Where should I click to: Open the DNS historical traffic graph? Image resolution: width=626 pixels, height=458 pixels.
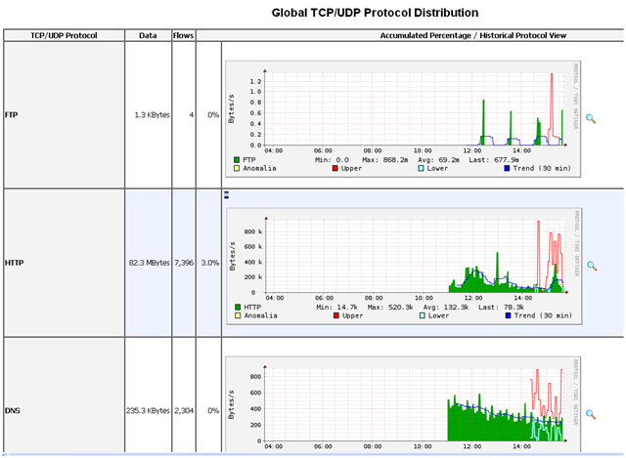(401, 405)
